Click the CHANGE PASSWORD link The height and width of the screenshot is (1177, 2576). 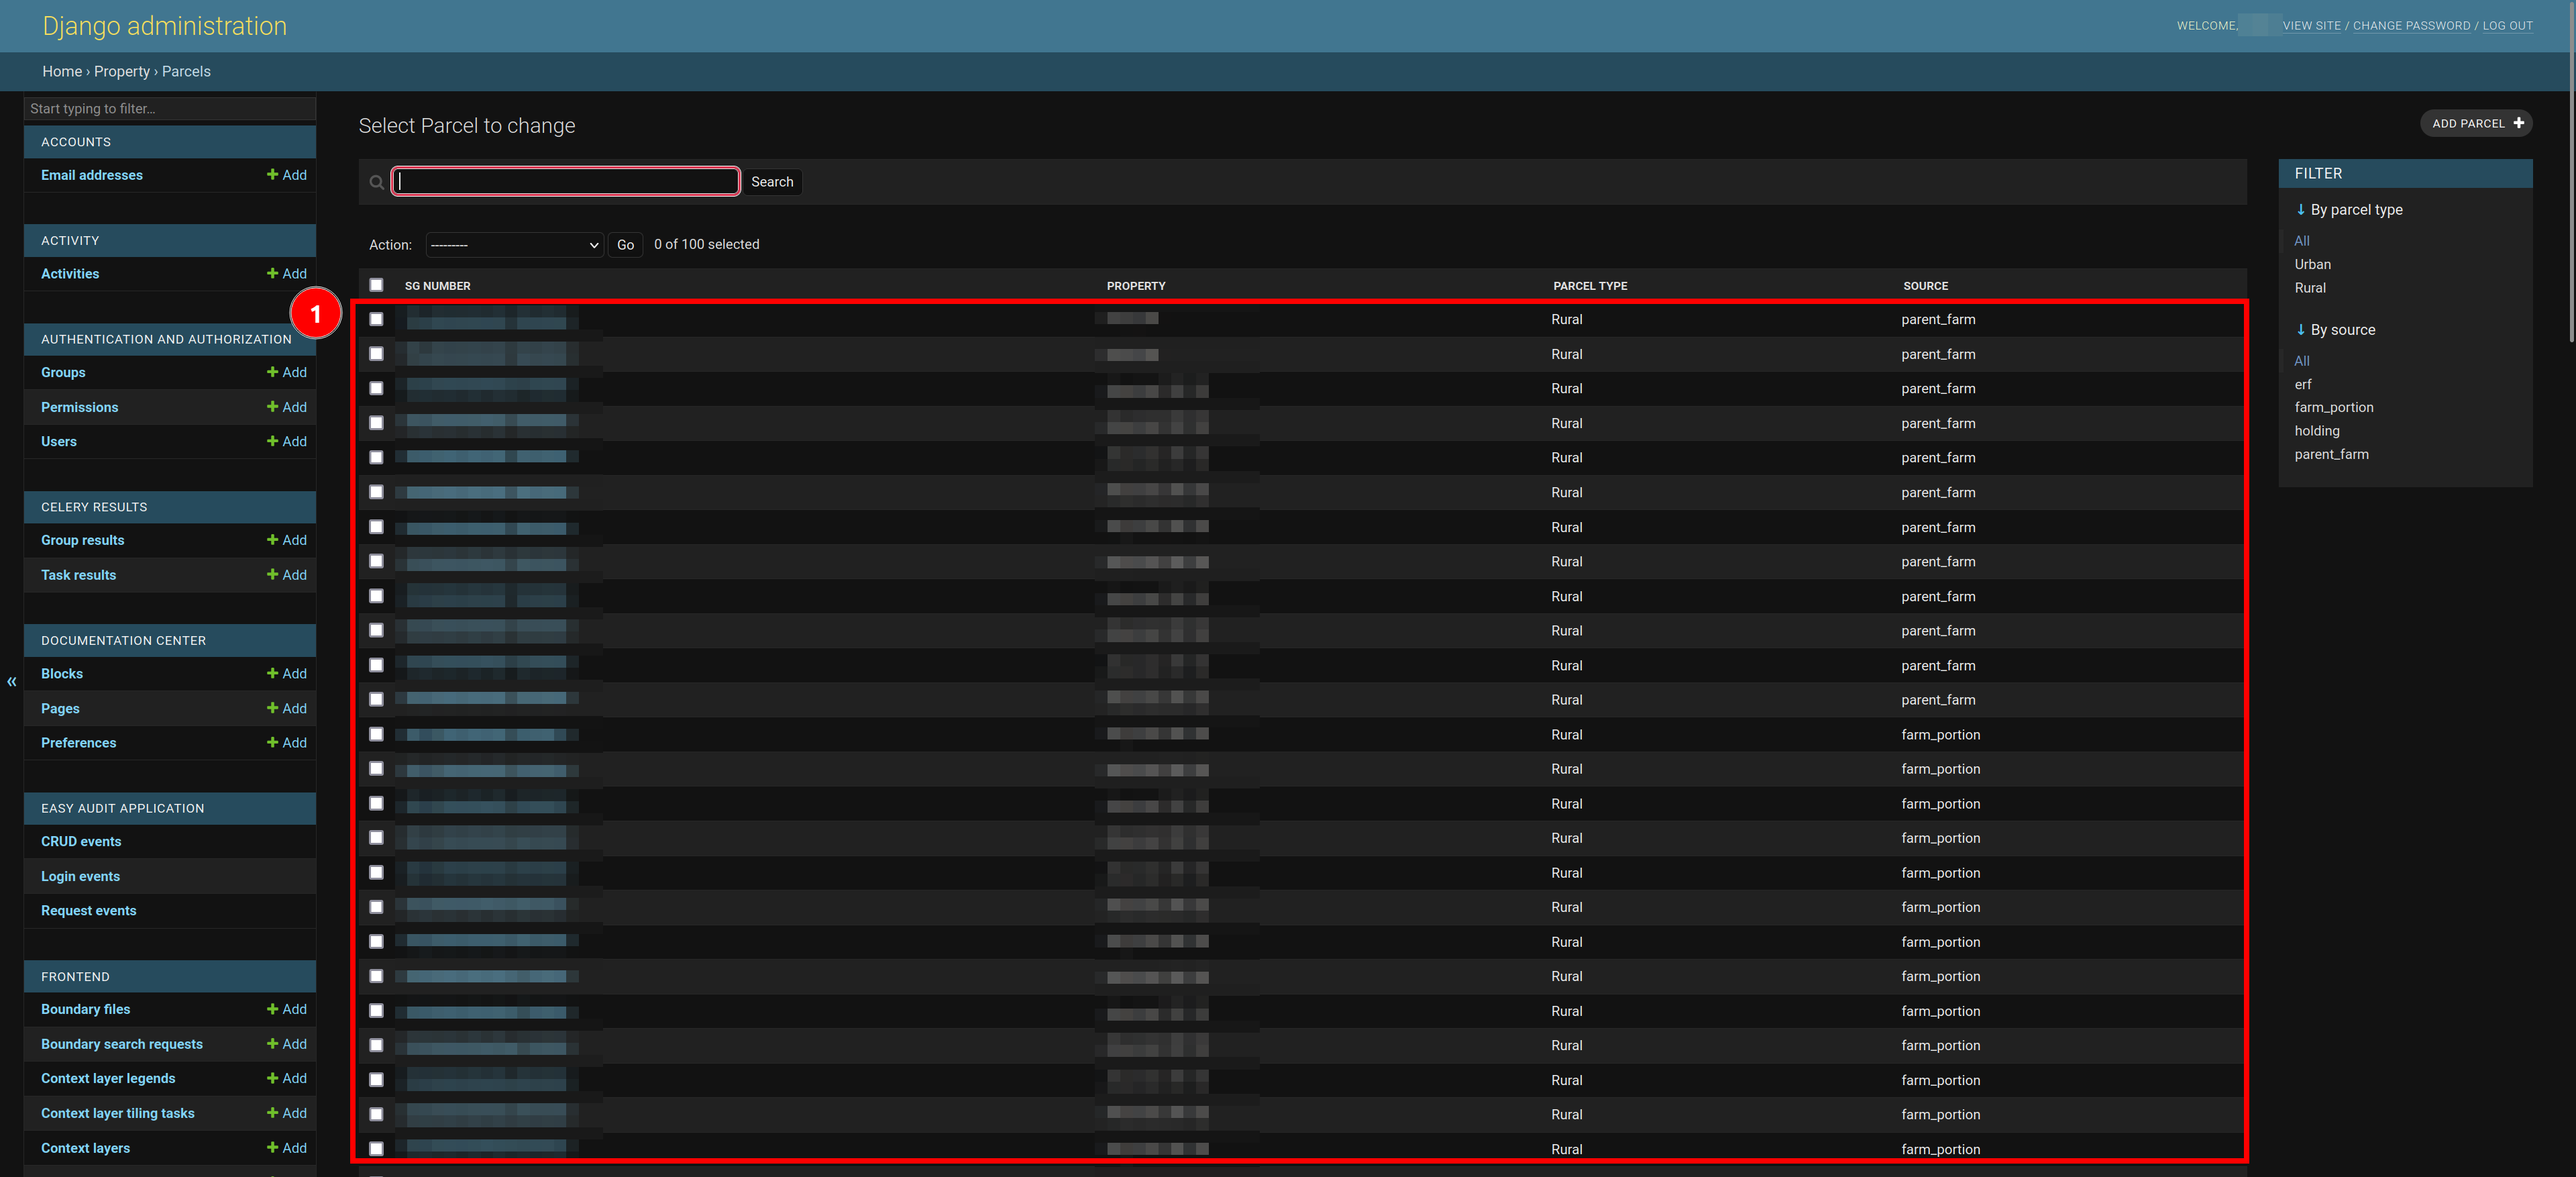[2411, 26]
